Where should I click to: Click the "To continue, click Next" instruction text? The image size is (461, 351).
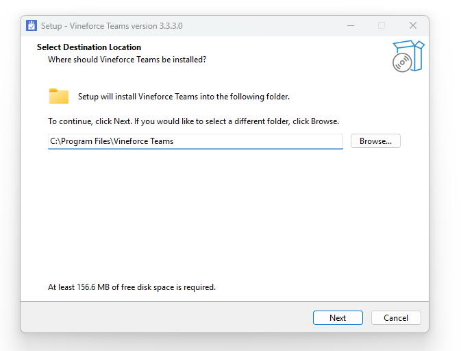tap(193, 121)
